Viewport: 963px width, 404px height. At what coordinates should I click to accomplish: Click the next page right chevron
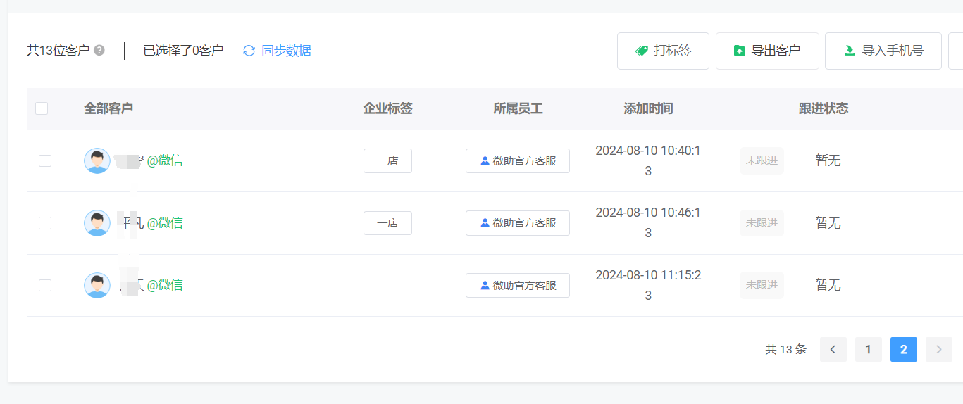pyautogui.click(x=939, y=349)
